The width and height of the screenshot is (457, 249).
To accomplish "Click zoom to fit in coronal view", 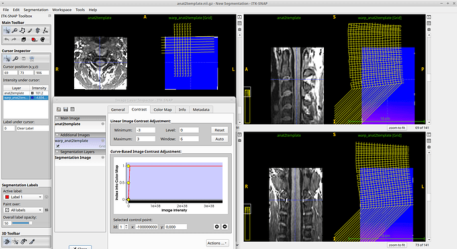I will (x=397, y=245).
